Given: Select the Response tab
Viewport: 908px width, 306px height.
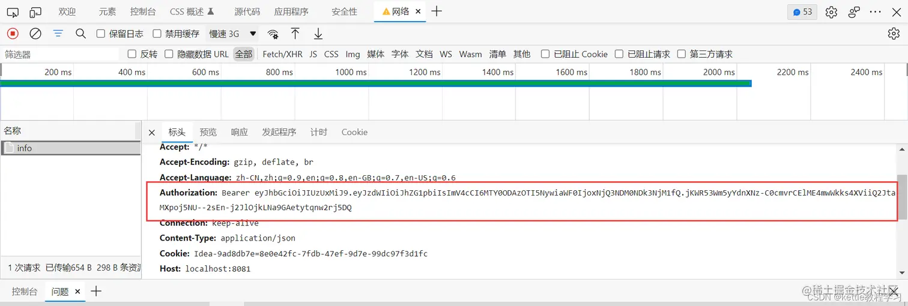Looking at the screenshot, I should click(240, 132).
